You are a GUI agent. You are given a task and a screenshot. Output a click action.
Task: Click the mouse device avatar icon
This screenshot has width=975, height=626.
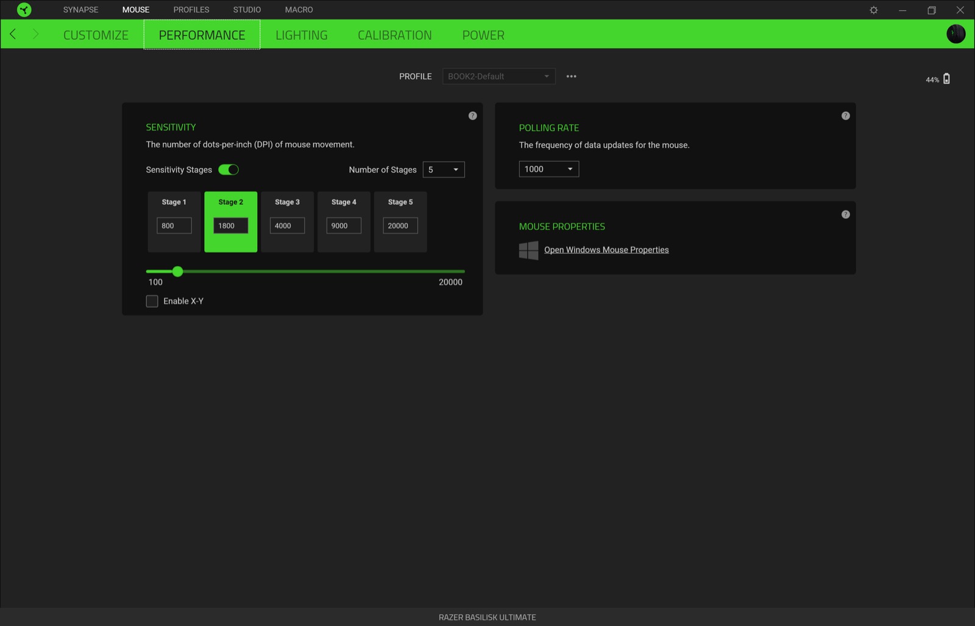click(955, 34)
